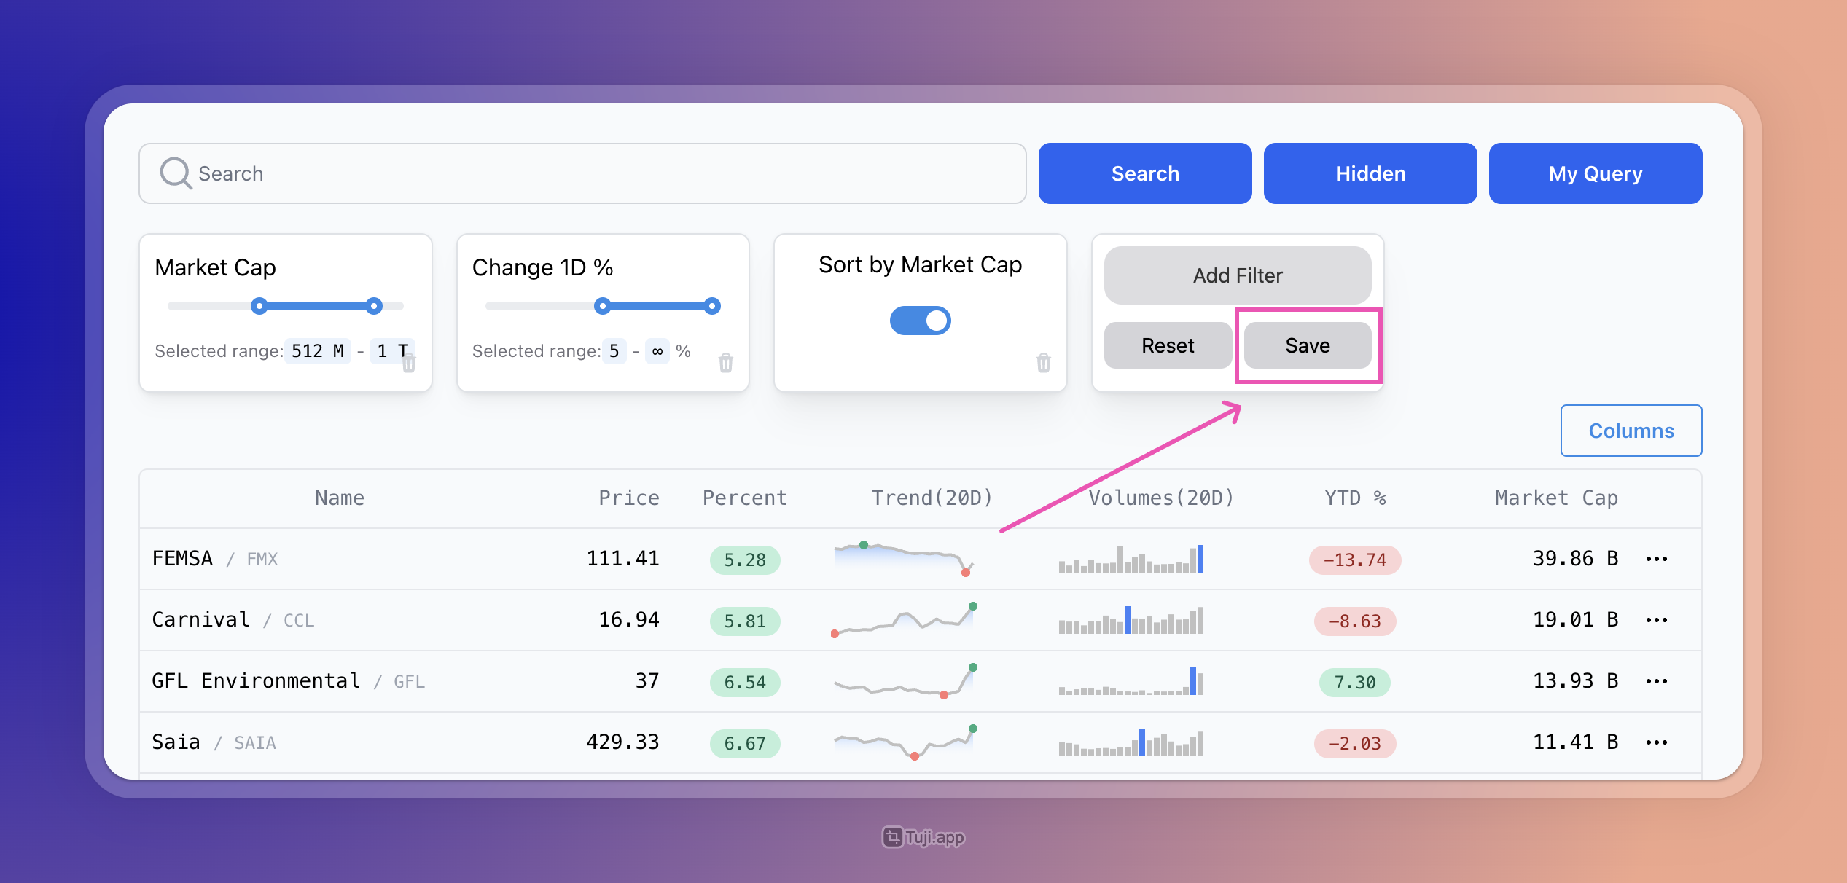Delete the Market Cap filter with trash icon
Image resolution: width=1847 pixels, height=883 pixels.
[x=409, y=363]
